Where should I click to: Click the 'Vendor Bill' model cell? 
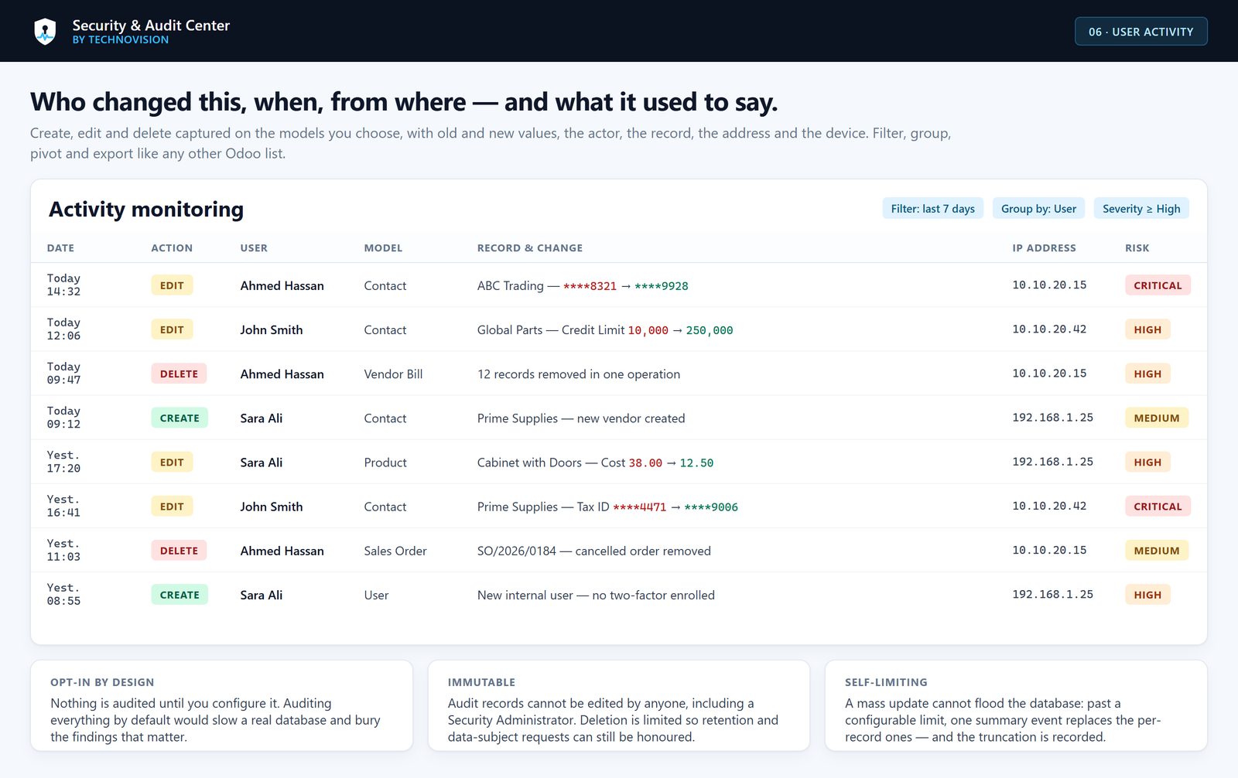(x=393, y=374)
